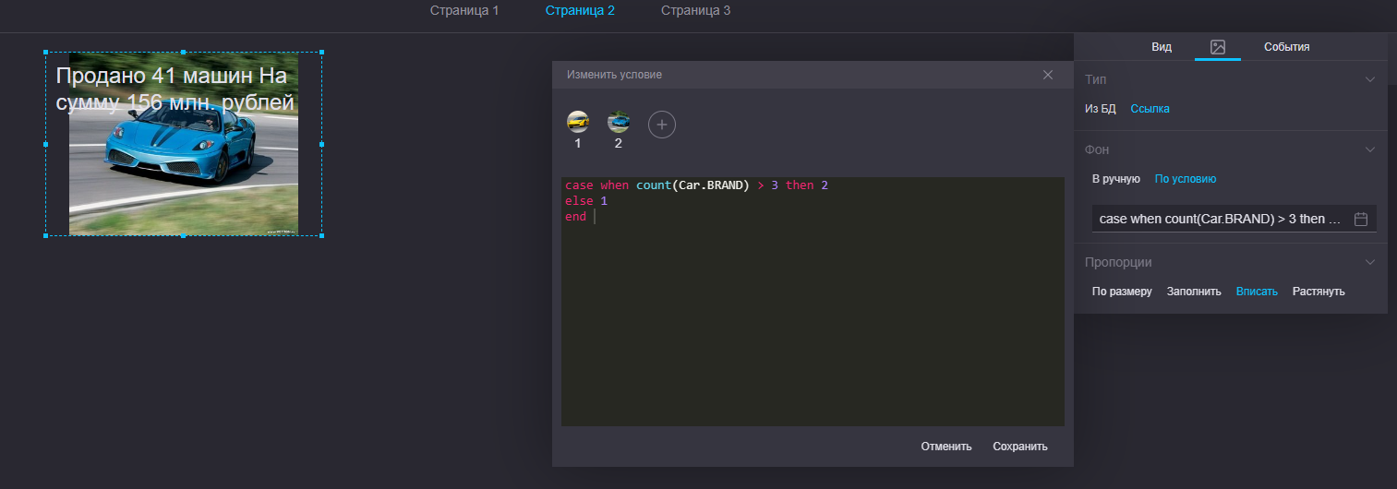The image size is (1397, 489).
Task: Add a new image with plus icon
Action: click(661, 125)
